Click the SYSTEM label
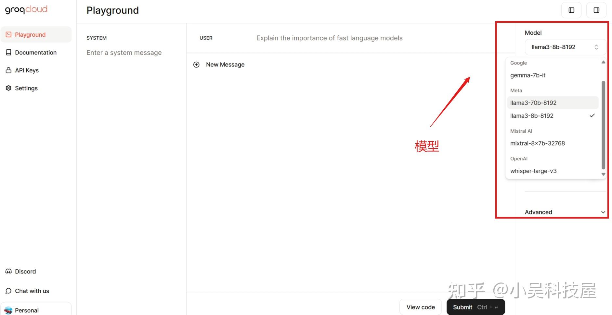The width and height of the screenshot is (612, 315). click(x=97, y=38)
